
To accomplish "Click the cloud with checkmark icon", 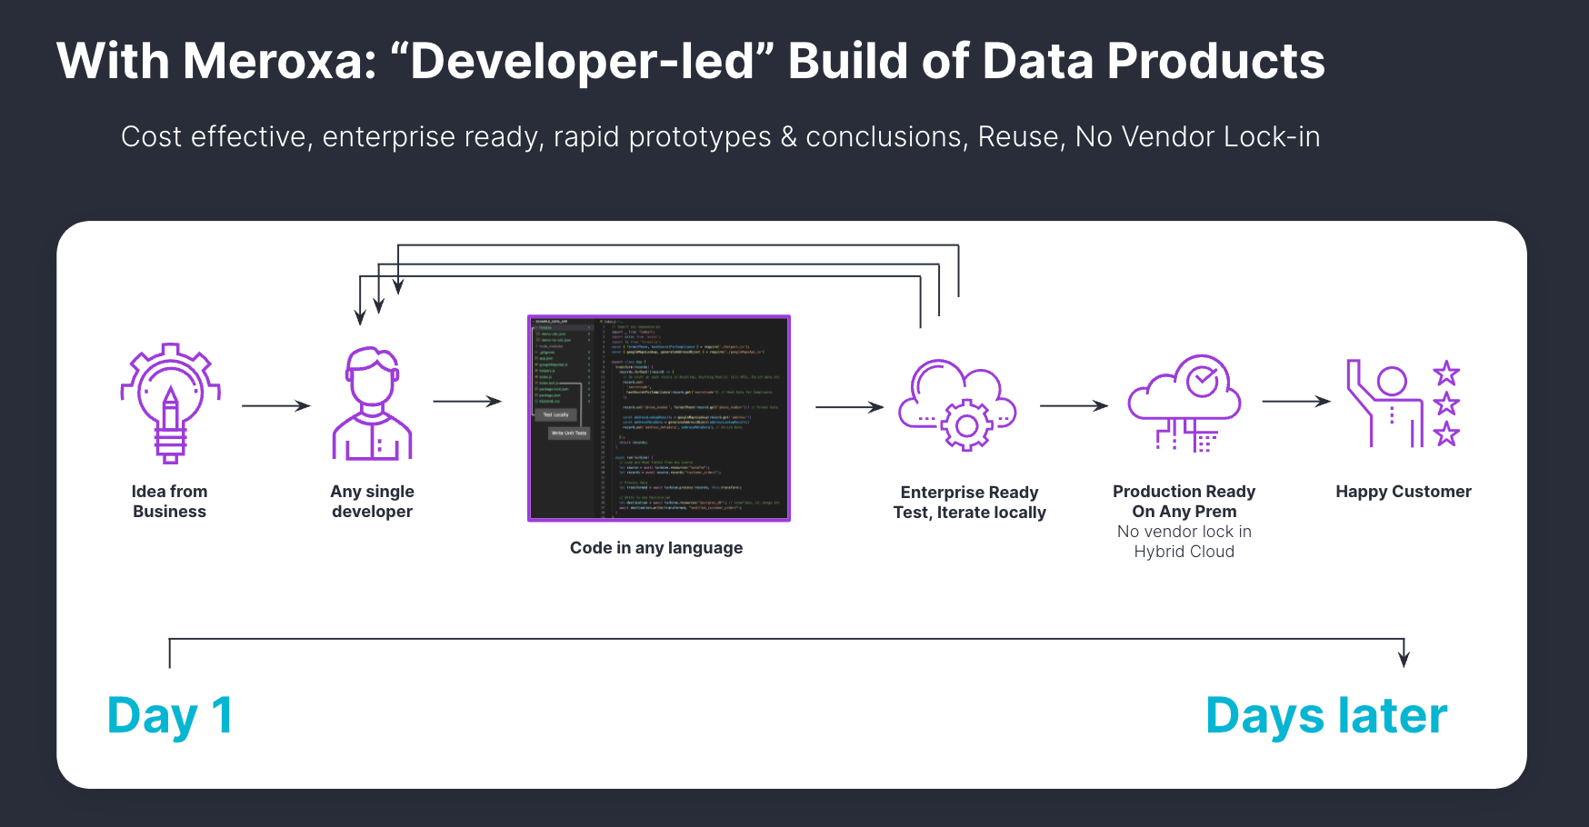I will coord(1184,403).
